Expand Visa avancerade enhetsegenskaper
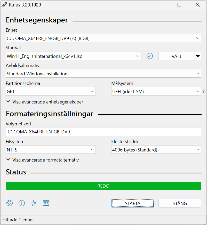The image size is (207, 225). pyautogui.click(x=45, y=102)
